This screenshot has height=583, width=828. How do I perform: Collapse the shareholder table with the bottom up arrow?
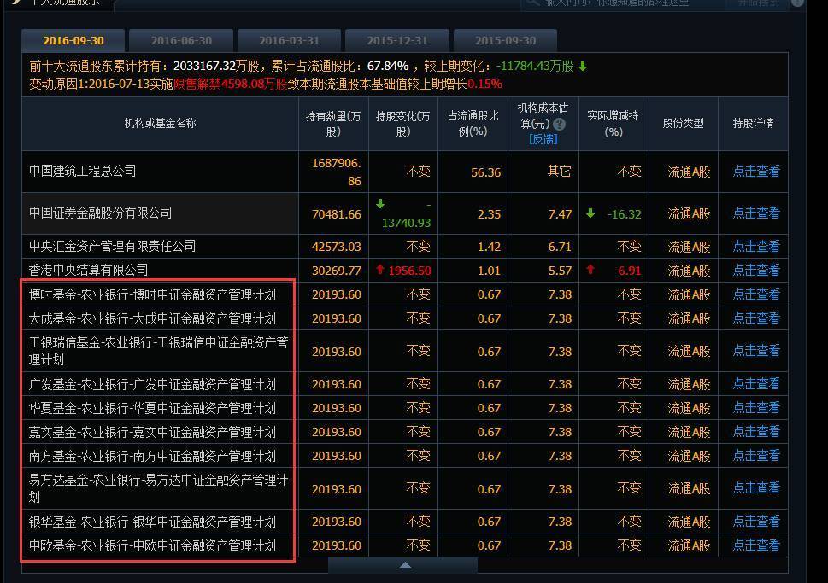(x=405, y=565)
